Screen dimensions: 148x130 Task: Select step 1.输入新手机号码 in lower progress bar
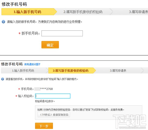click(x=23, y=71)
